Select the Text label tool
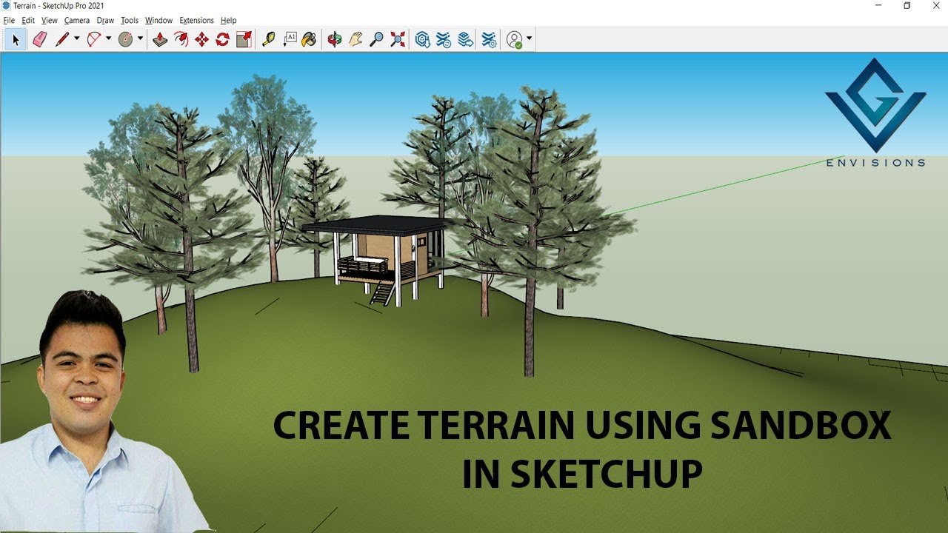 (290, 39)
